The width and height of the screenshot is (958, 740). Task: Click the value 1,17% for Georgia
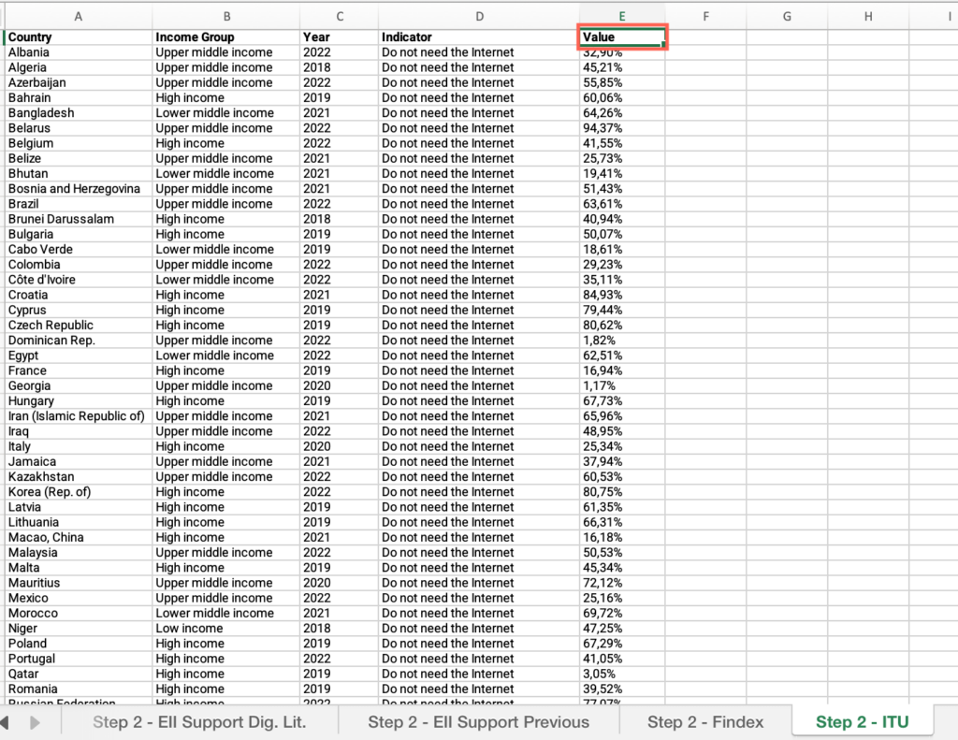(x=622, y=386)
